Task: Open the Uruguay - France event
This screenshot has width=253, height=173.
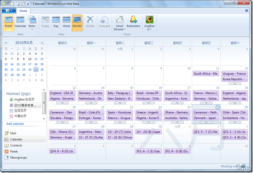Action: pyautogui.click(x=234, y=74)
